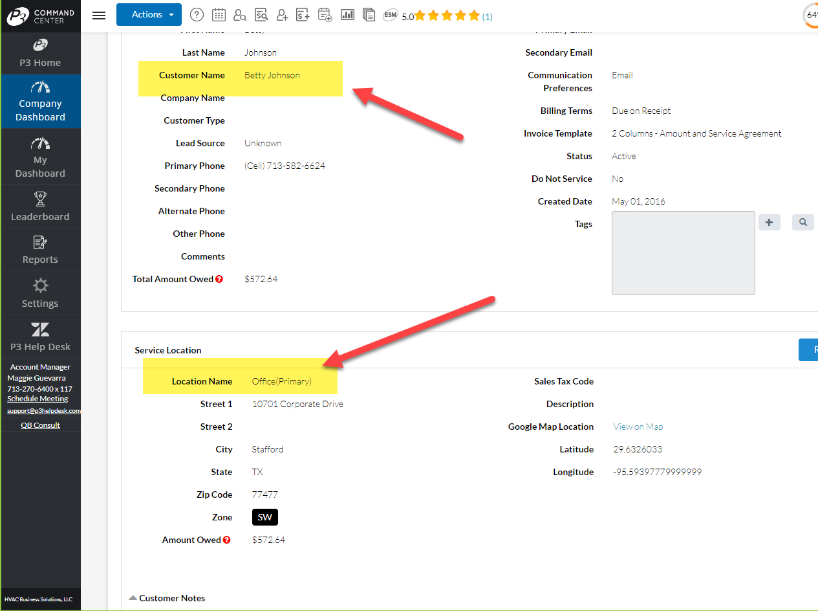Click the P3 Command Center logo
Viewport: 818px width, 611px height.
coord(40,16)
